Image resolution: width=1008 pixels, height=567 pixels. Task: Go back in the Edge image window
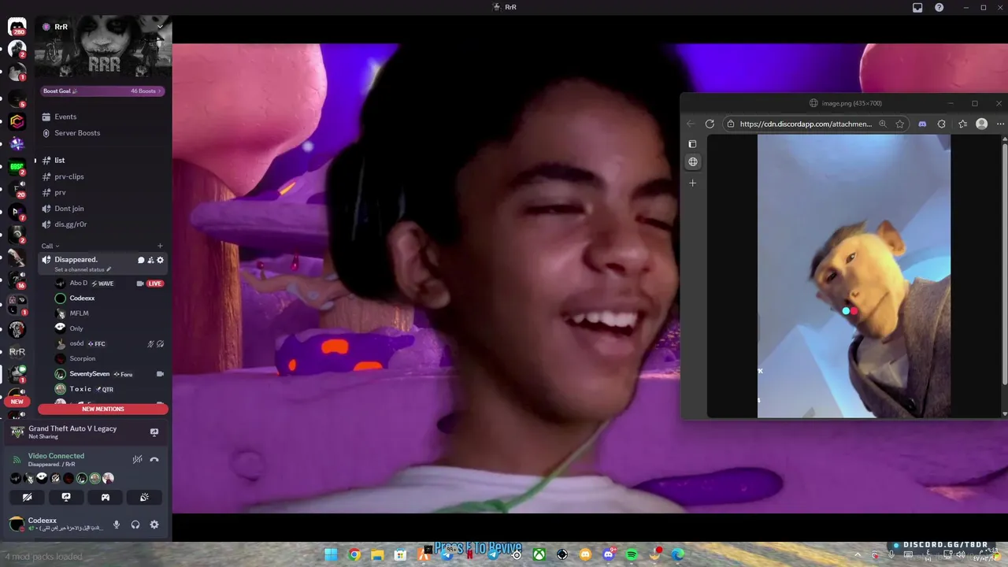[x=691, y=124]
